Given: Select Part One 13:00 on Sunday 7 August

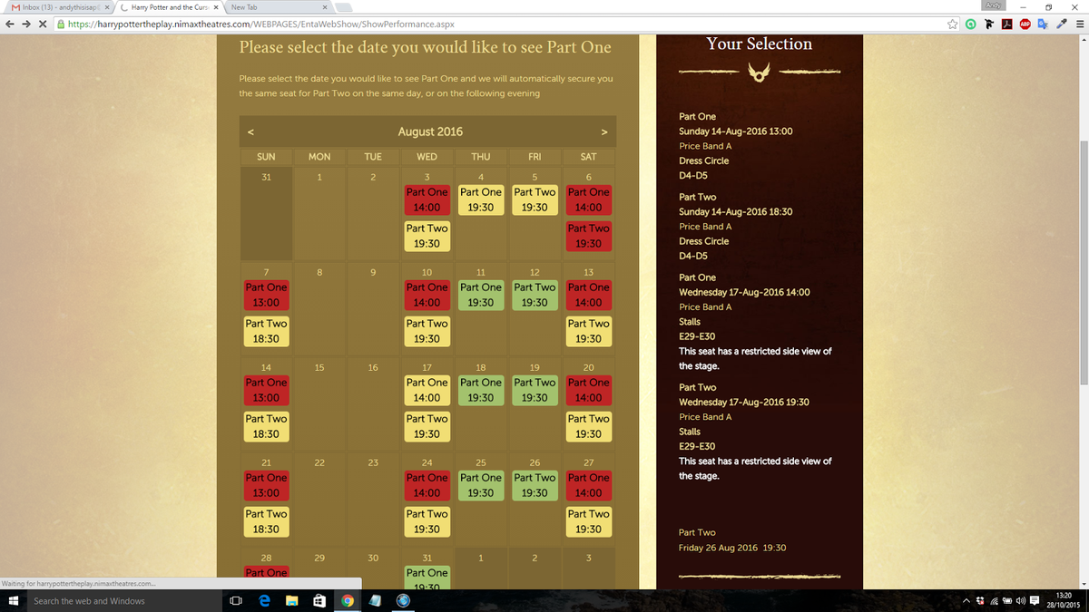Looking at the screenshot, I should coord(265,295).
